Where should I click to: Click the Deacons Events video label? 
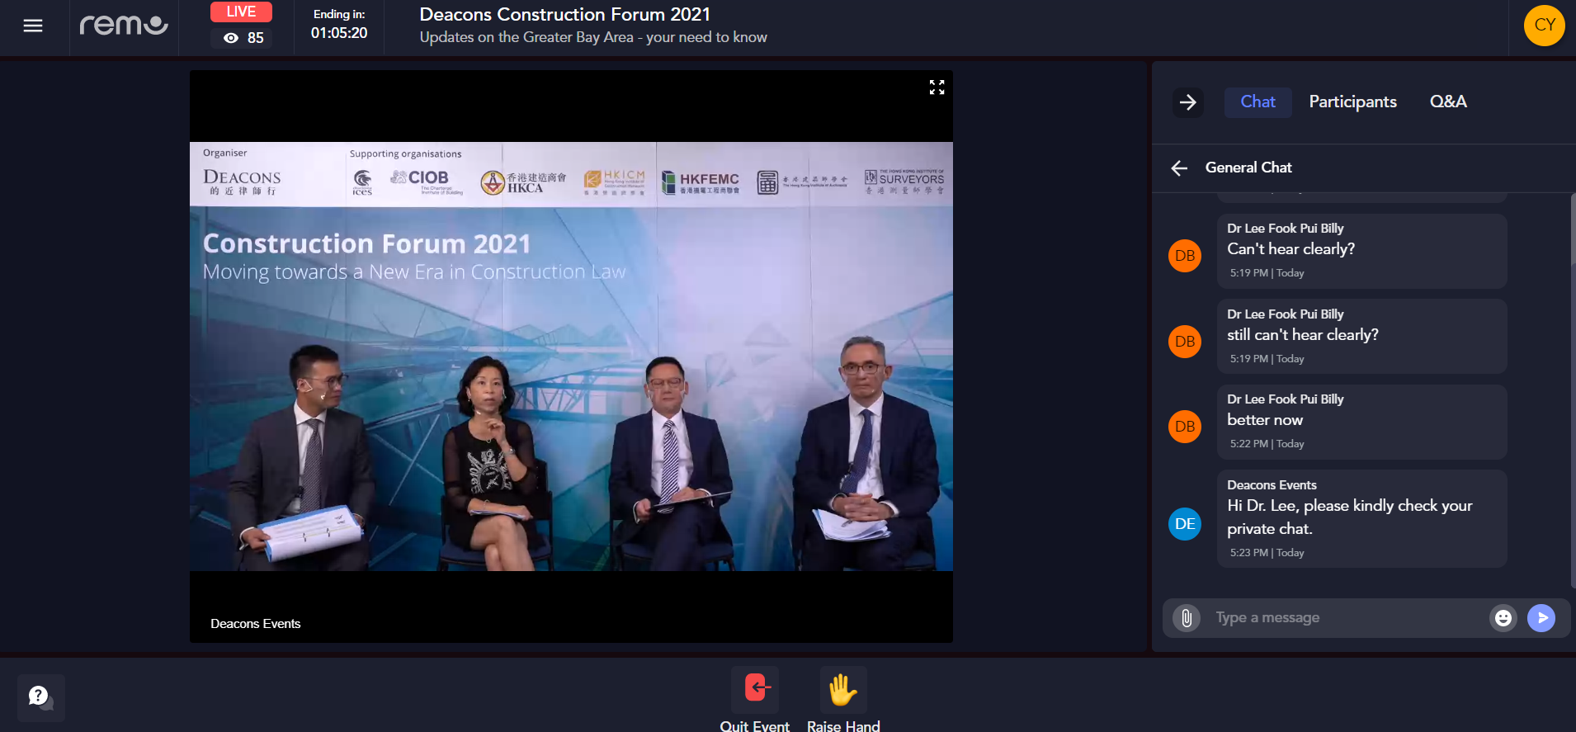tap(256, 624)
